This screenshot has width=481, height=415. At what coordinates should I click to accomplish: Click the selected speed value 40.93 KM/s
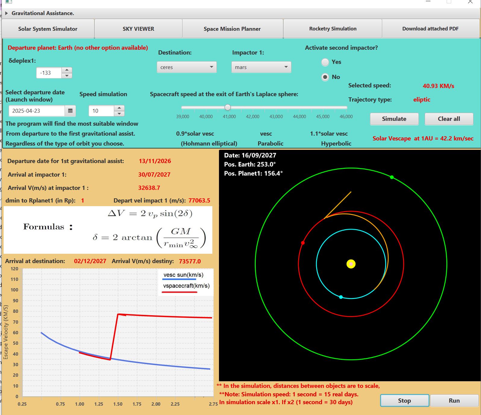pos(439,86)
